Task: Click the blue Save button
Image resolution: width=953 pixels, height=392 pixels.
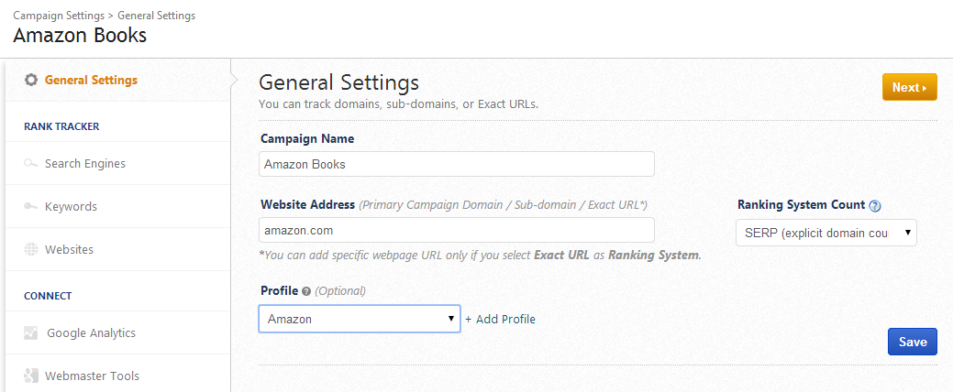Action: pos(912,342)
